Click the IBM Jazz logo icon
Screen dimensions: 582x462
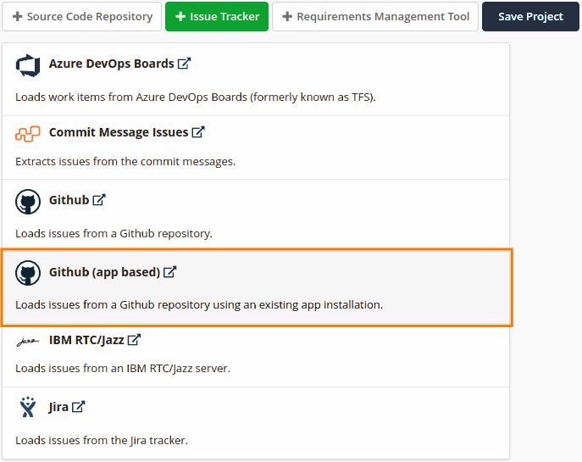point(28,341)
